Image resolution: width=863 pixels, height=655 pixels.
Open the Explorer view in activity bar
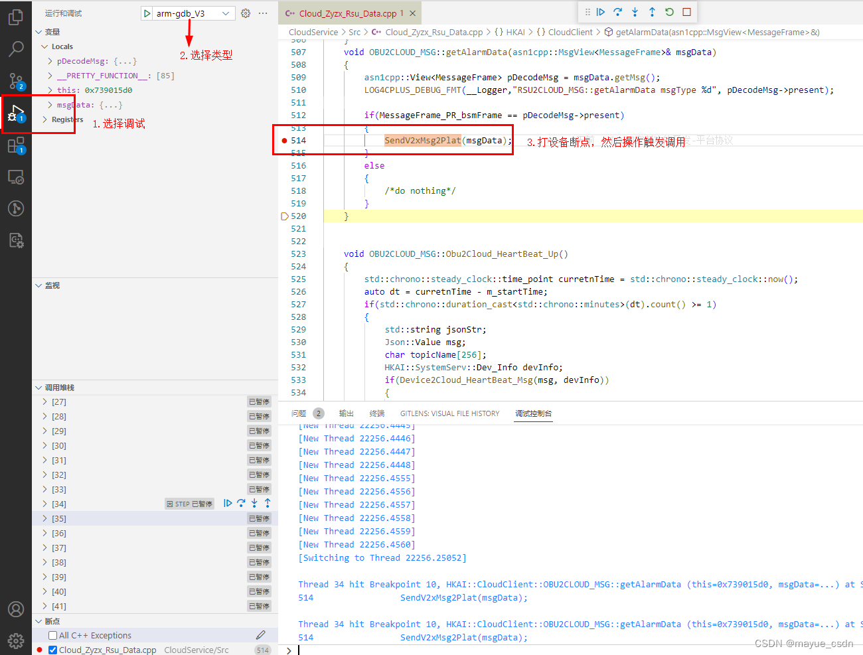[16, 16]
